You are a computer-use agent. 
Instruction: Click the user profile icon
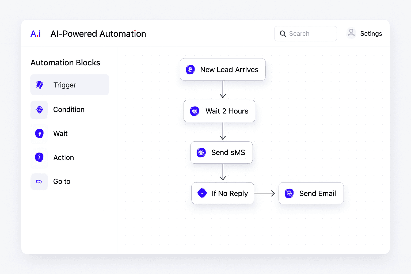pyautogui.click(x=351, y=33)
